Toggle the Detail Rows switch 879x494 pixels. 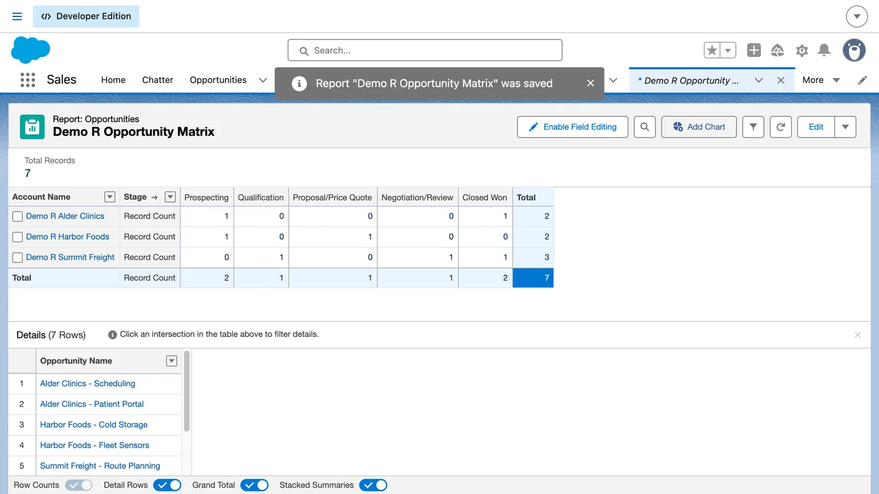point(167,485)
